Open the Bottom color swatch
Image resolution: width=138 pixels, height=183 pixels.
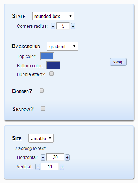[53, 65]
